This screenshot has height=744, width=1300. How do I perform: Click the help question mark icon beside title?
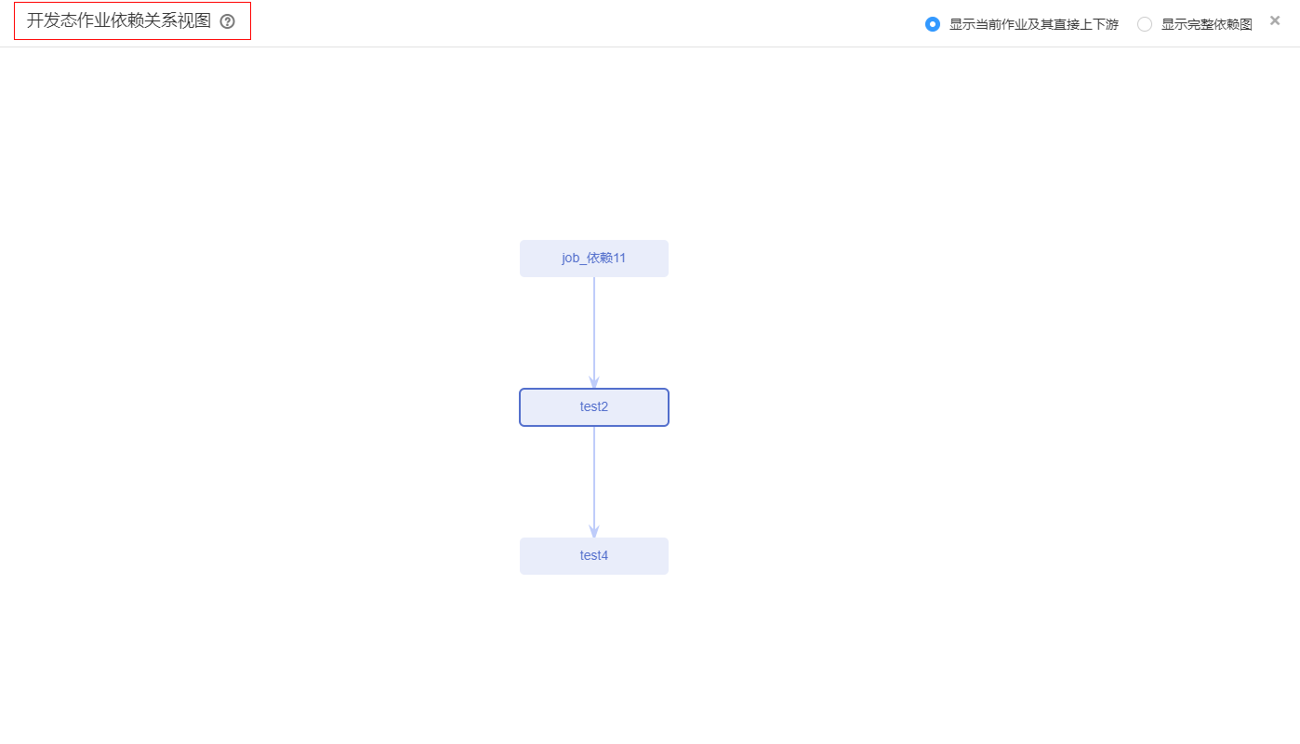point(227,21)
